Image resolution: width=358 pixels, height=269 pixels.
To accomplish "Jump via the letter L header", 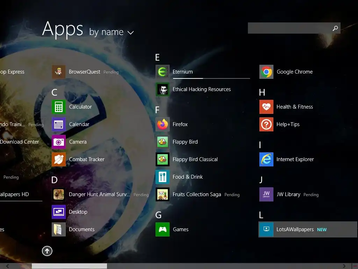I will [x=261, y=215].
